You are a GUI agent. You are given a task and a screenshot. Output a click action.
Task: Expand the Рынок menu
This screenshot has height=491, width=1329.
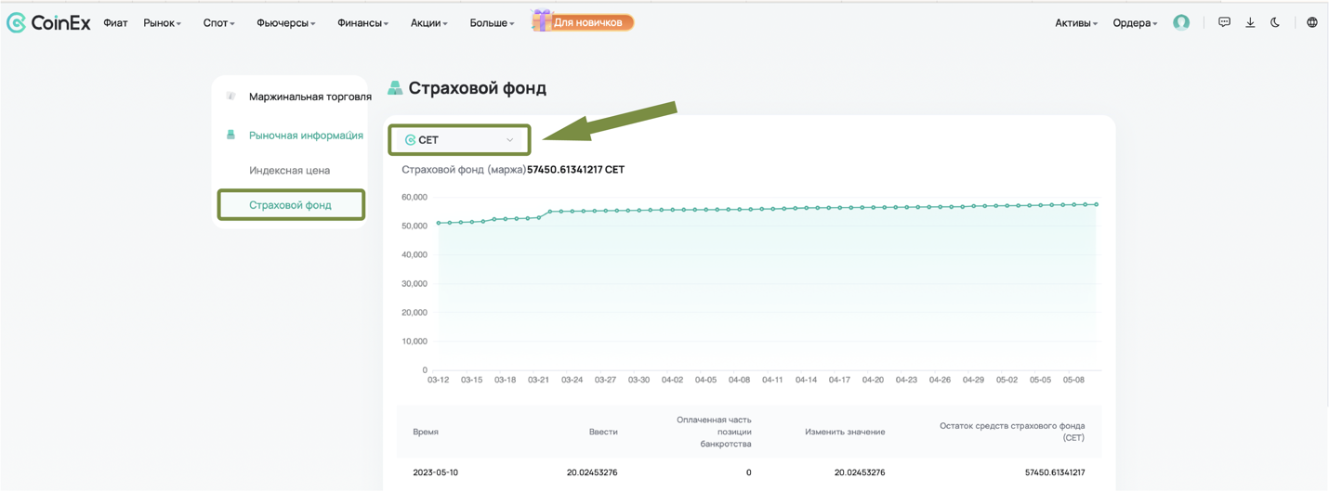(163, 23)
